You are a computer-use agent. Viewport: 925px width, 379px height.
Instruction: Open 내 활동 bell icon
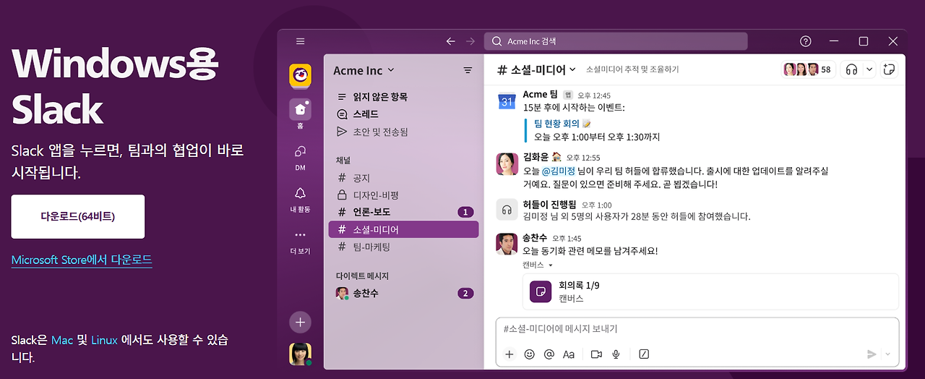coord(301,193)
